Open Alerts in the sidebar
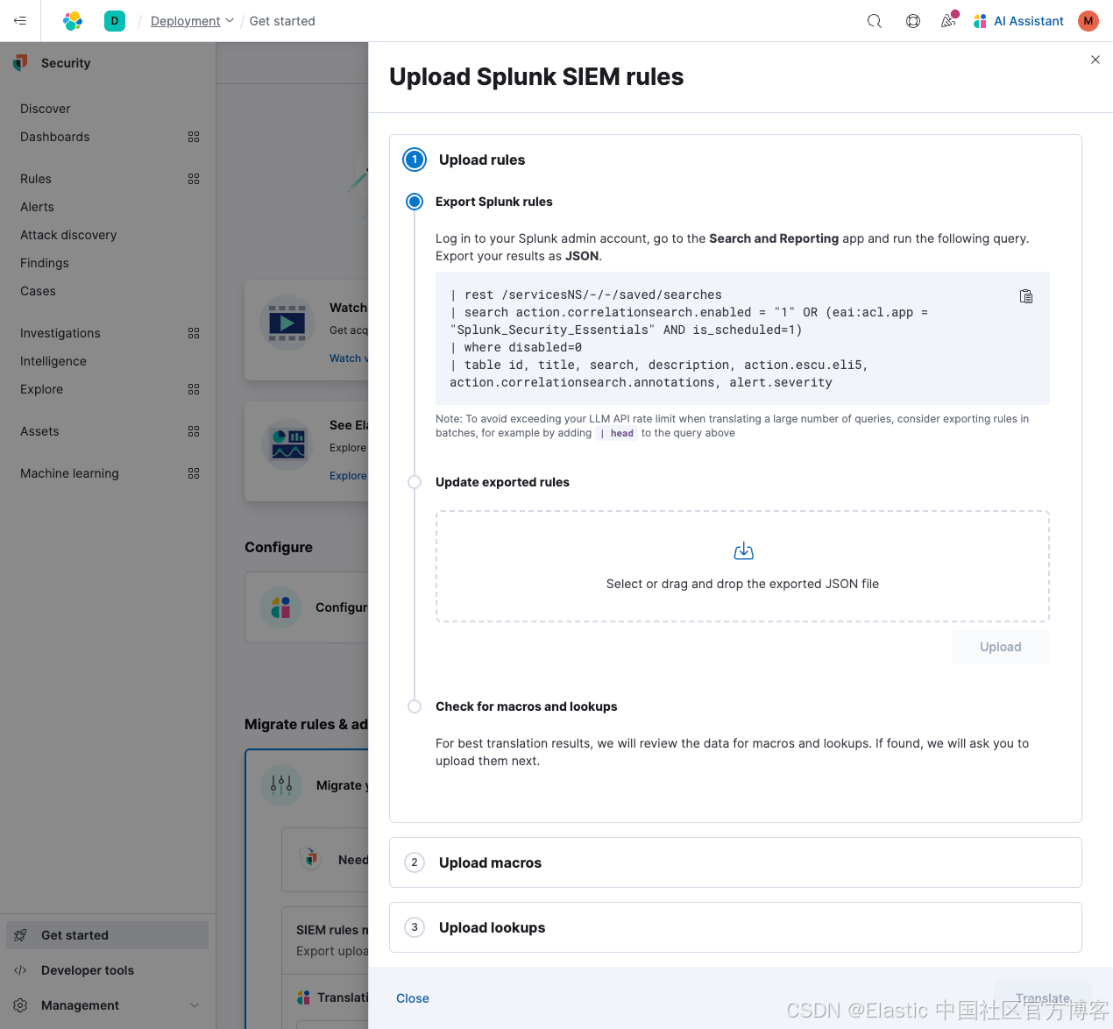The width and height of the screenshot is (1113, 1029). point(38,207)
